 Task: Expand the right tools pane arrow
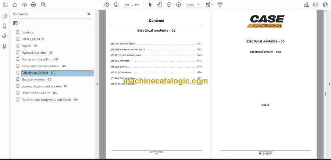click(x=329, y=84)
